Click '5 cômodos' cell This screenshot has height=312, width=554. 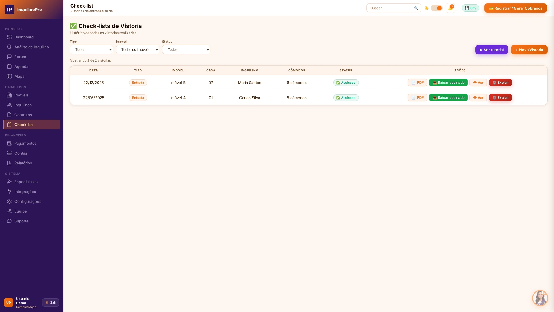[297, 98]
